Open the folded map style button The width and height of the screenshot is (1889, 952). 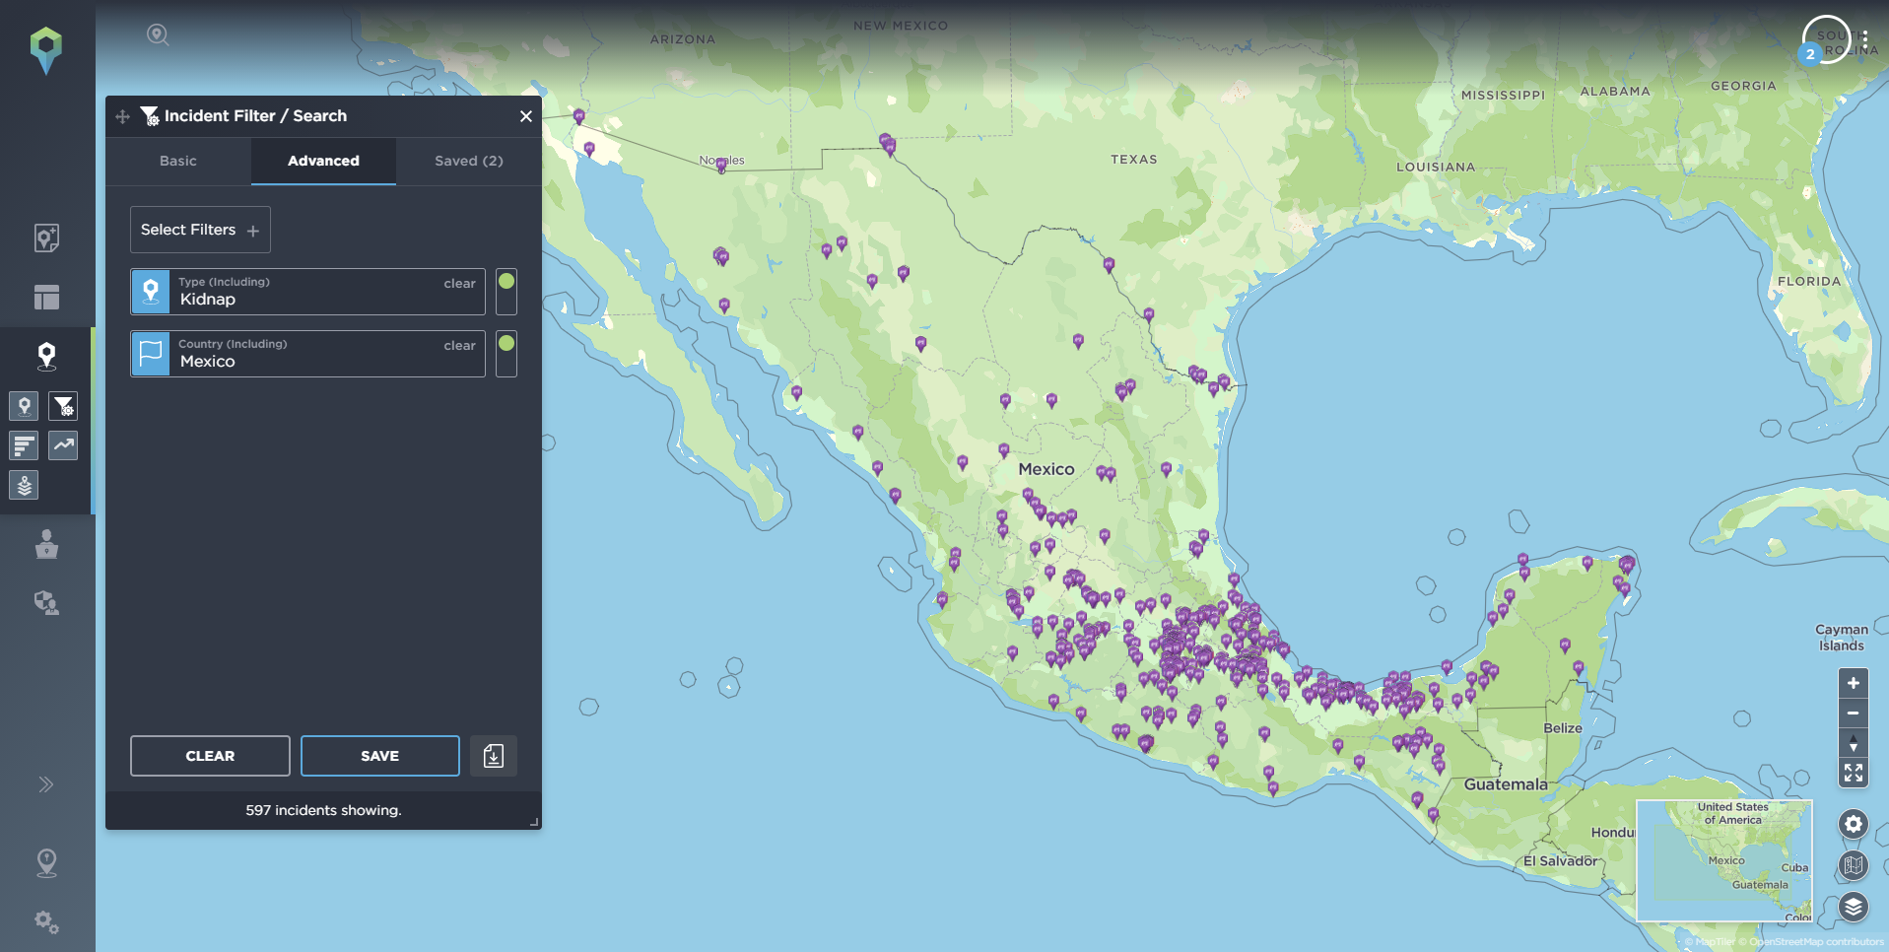(1854, 865)
